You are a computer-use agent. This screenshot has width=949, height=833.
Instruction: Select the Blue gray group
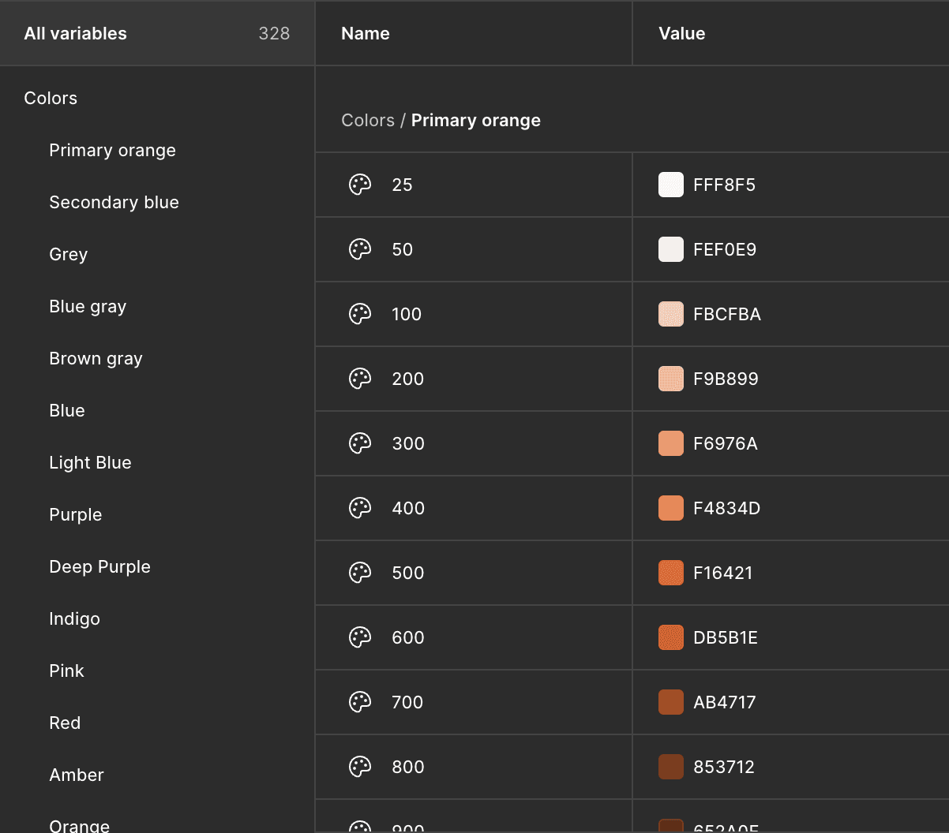[88, 306]
